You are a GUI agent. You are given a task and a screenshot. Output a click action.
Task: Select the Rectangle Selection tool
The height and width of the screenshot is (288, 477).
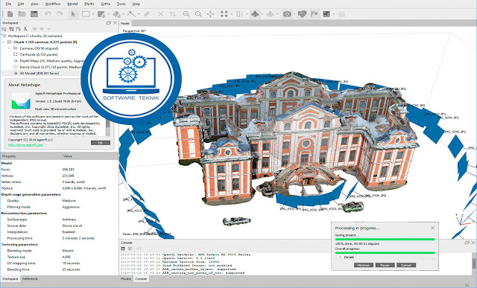(x=86, y=14)
